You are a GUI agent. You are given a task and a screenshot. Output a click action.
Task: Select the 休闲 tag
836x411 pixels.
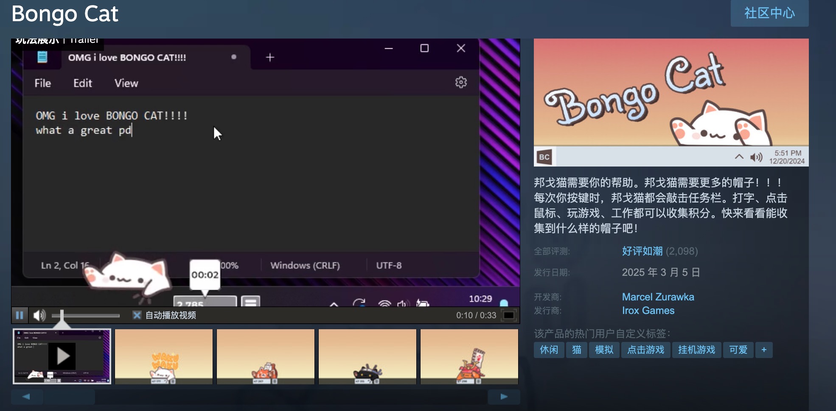coord(549,350)
